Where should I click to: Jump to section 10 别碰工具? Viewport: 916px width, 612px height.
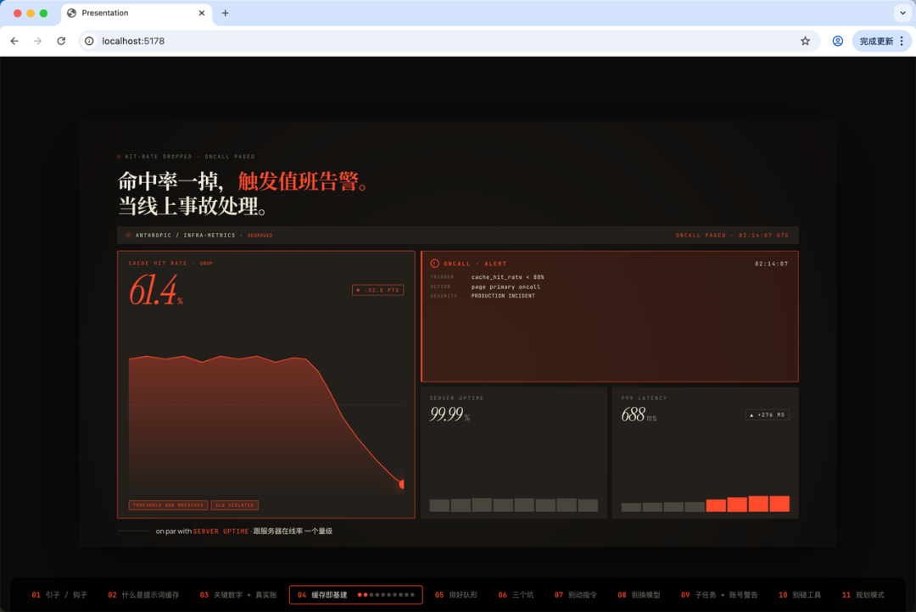click(800, 595)
